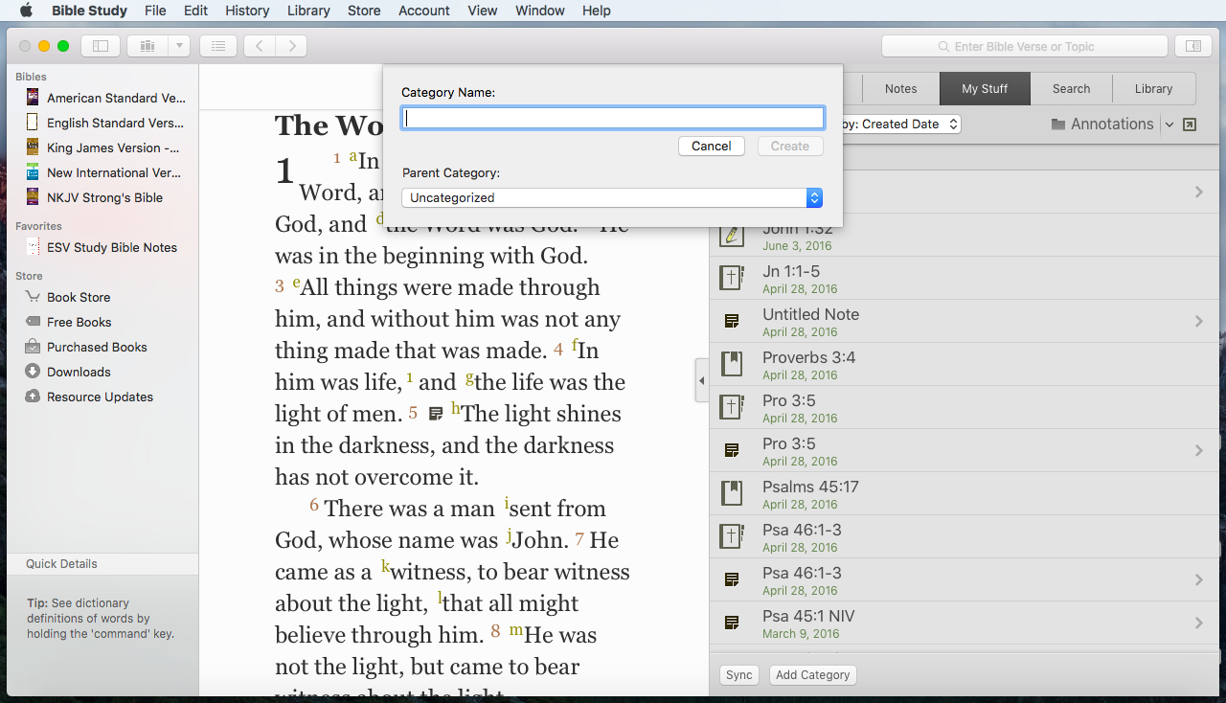Click the Create button
1226x703 pixels.
[790, 147]
